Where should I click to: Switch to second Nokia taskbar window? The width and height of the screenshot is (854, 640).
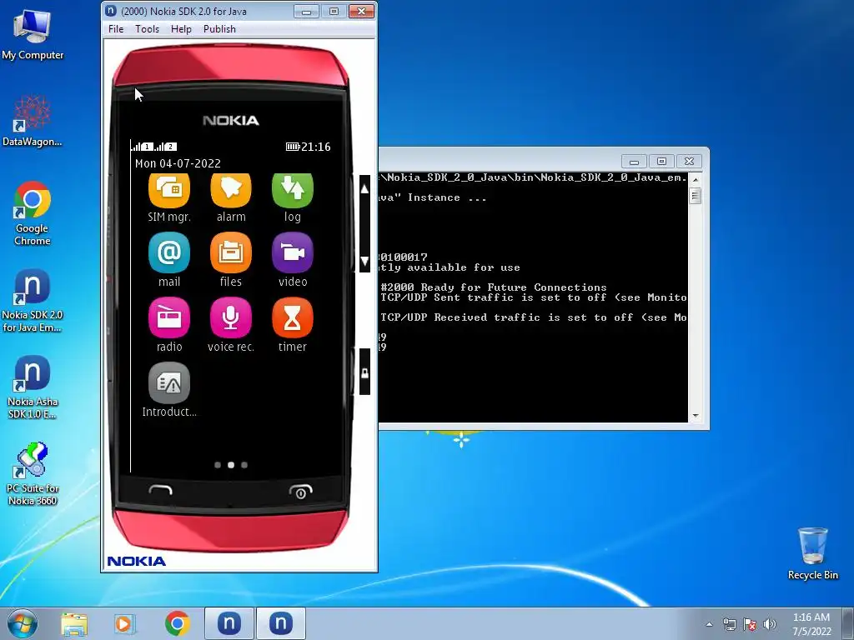coord(280,623)
